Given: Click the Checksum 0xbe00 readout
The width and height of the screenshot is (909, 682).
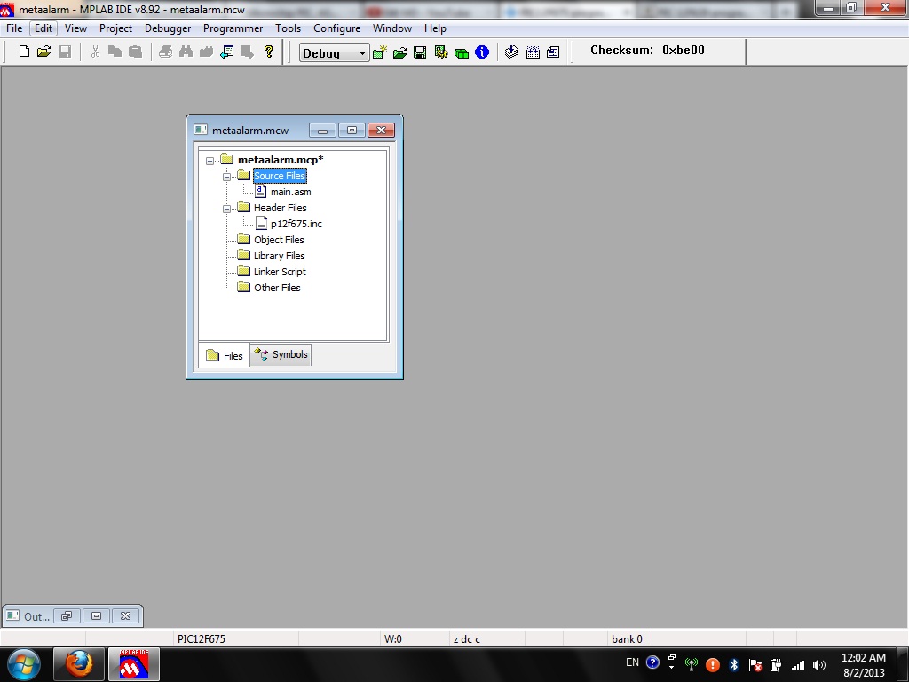Looking at the screenshot, I should click(x=647, y=50).
